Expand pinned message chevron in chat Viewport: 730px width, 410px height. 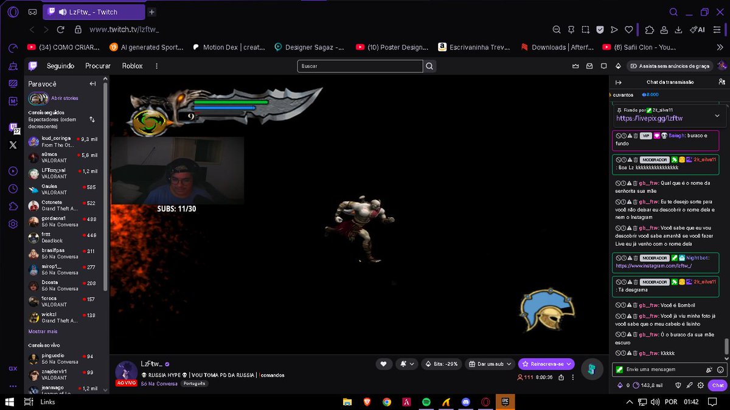click(x=717, y=115)
